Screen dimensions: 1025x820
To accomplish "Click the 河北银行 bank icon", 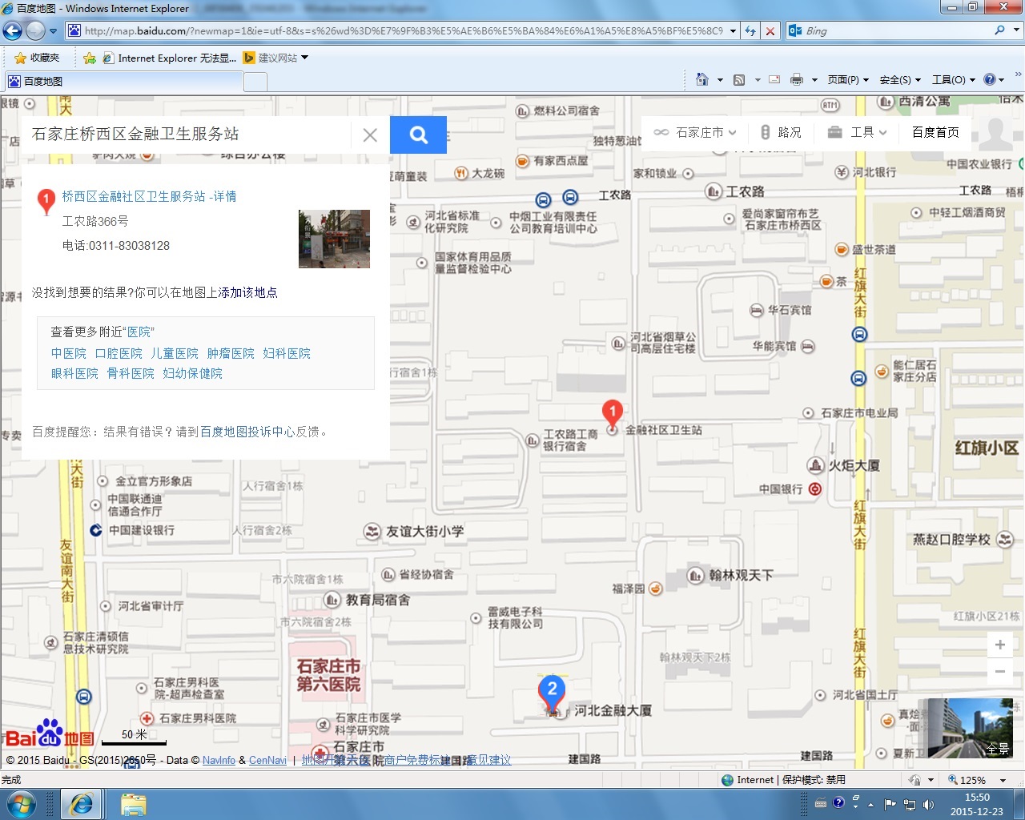I will click(842, 172).
